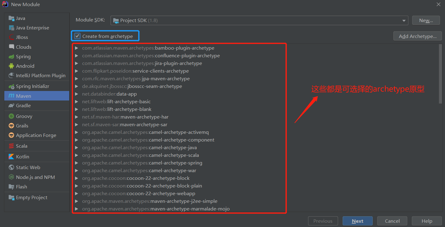This screenshot has height=227, width=445.
Task: Close the New Module dialog
Action: 439,4
